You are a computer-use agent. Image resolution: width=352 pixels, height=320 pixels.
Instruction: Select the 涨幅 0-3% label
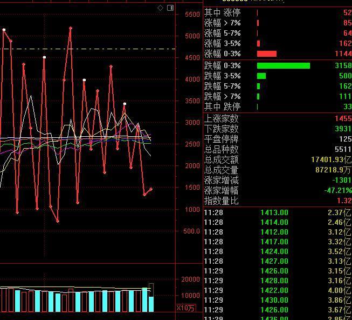(x=222, y=54)
